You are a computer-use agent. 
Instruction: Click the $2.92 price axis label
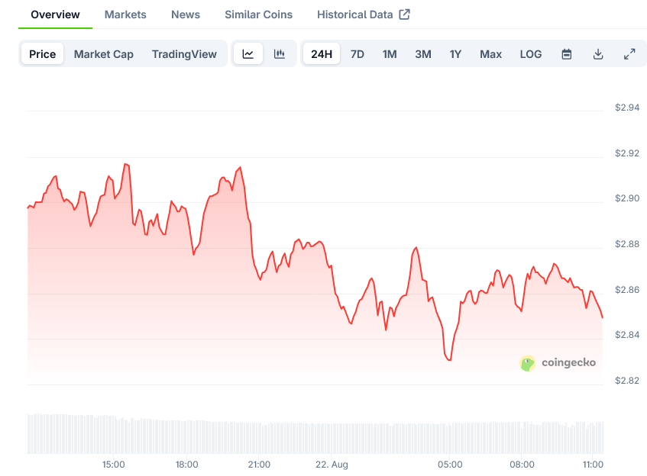point(627,153)
